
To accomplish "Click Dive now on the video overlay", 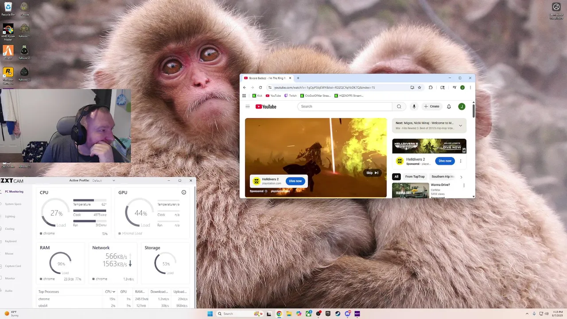I will click(295, 181).
